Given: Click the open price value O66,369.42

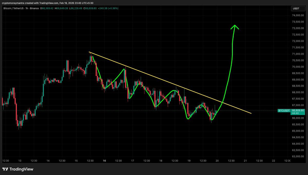Looking at the screenshot, I should (47, 8).
